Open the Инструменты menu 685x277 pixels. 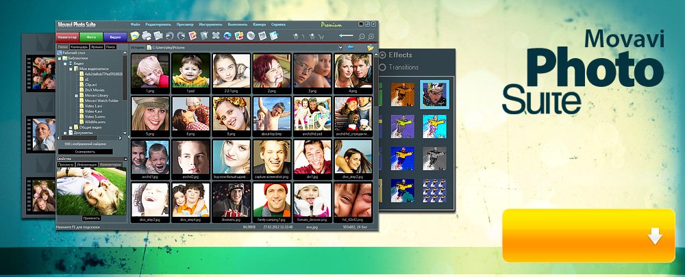[210, 25]
